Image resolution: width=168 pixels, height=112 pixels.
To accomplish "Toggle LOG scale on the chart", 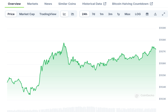I will point(138,14).
